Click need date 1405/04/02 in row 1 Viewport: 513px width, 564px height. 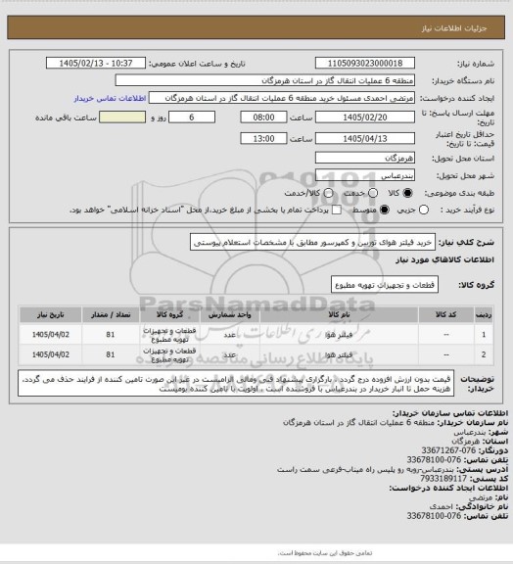(50, 335)
